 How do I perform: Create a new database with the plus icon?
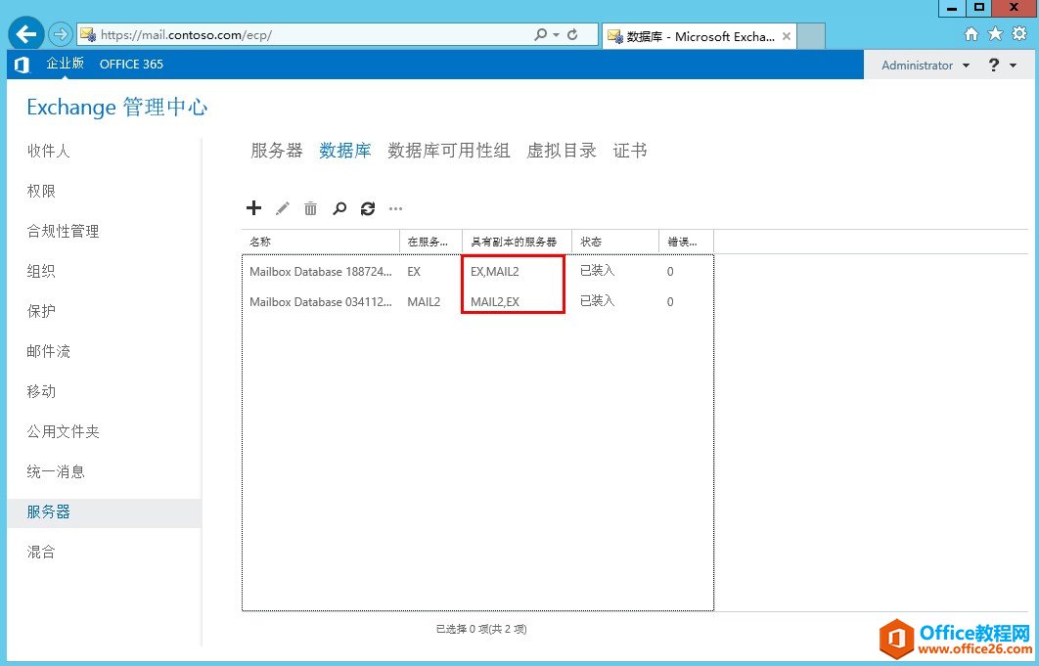point(254,207)
